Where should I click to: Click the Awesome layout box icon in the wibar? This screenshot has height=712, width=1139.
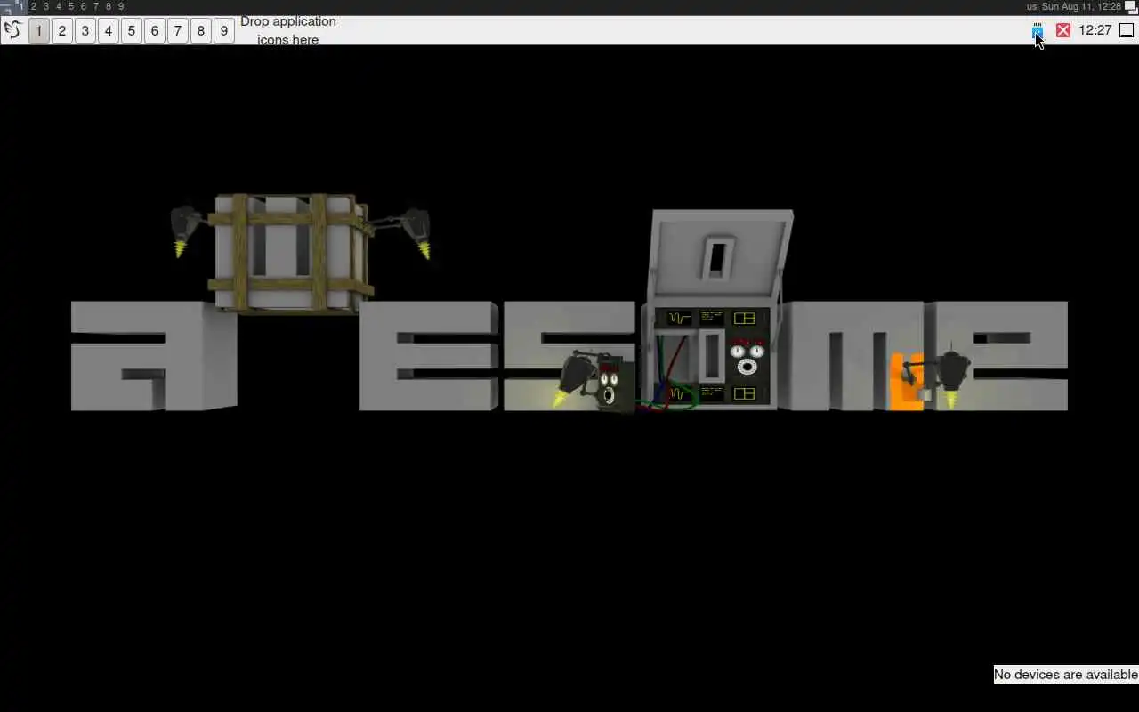click(1131, 6)
